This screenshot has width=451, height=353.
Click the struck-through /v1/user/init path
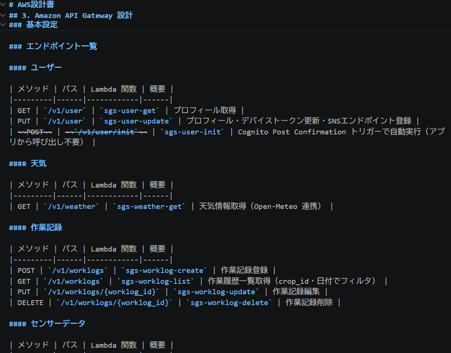point(106,132)
